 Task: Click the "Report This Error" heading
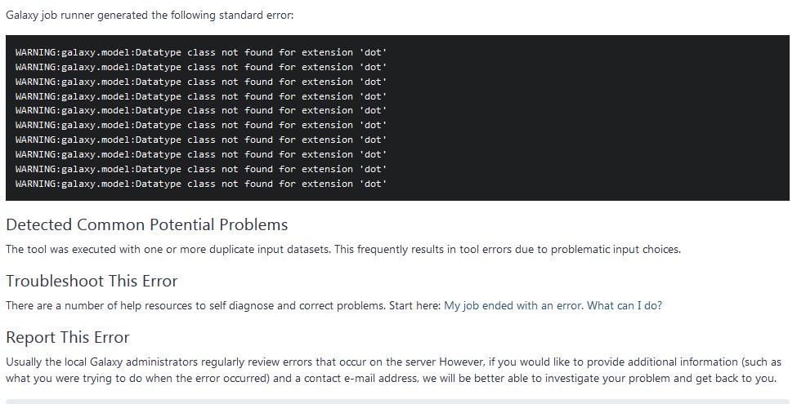tap(68, 338)
